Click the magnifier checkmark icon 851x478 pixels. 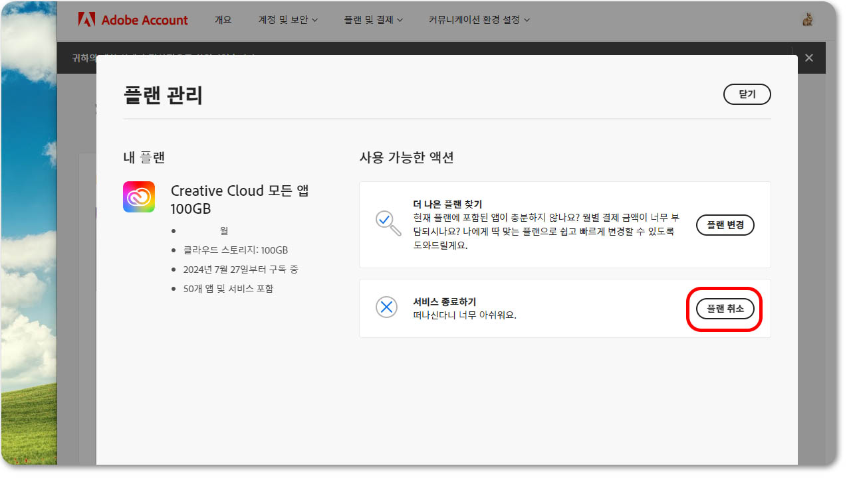click(x=388, y=224)
